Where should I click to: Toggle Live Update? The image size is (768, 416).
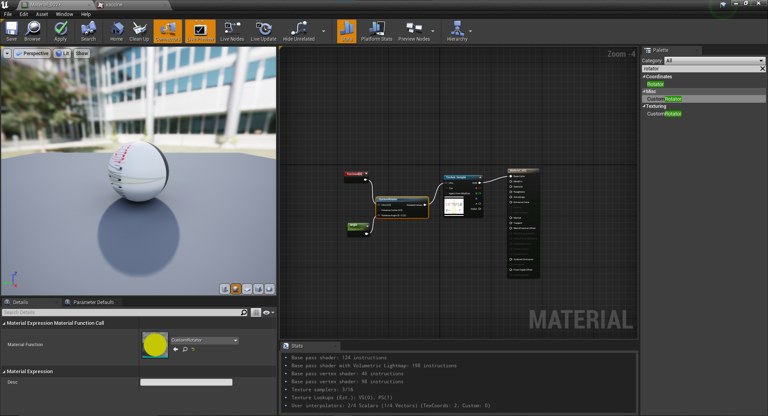pos(264,32)
